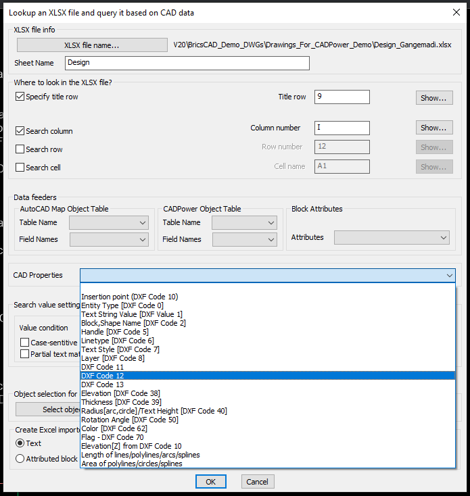The image size is (470, 496).
Task: Click the Column number Show button
Action: (433, 128)
